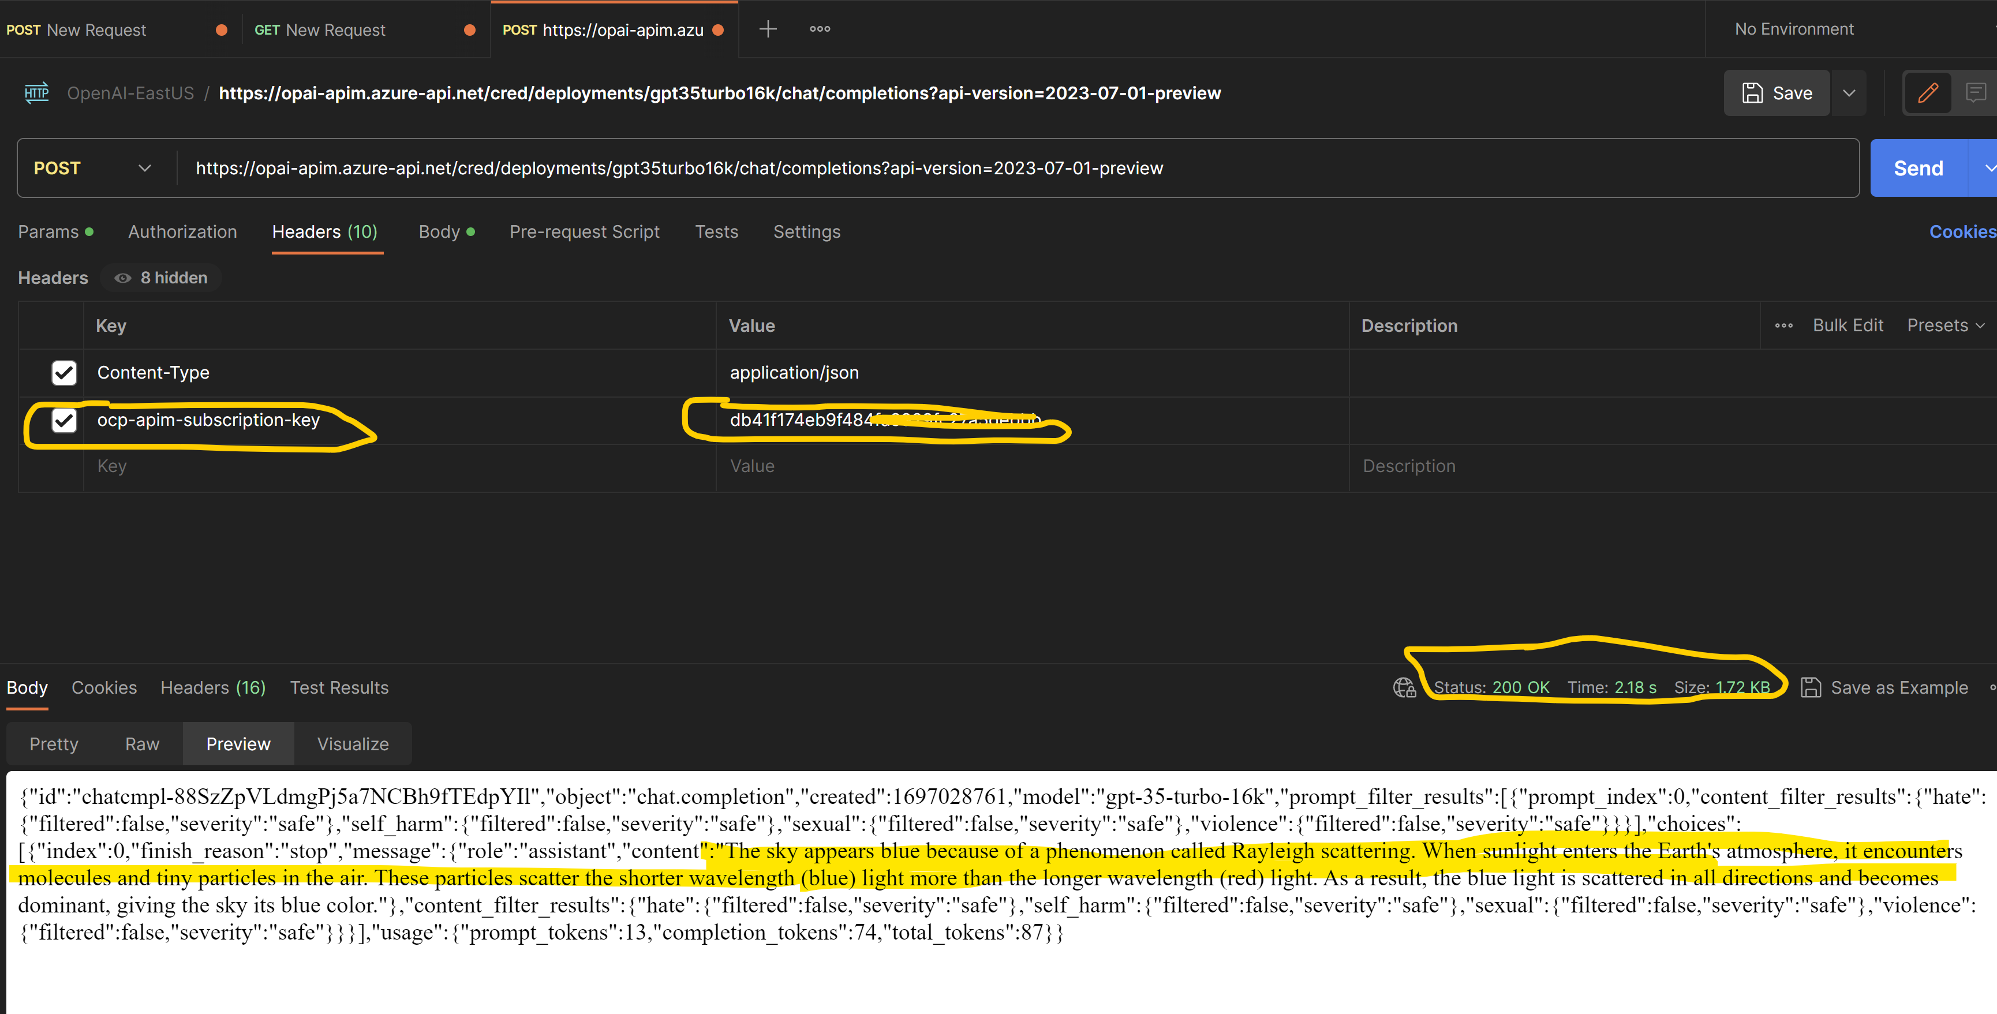Click the Save button floppy icon
The height and width of the screenshot is (1014, 1997).
(1753, 92)
